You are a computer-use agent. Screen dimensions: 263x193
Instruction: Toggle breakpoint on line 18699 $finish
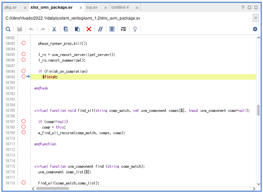click(24, 76)
